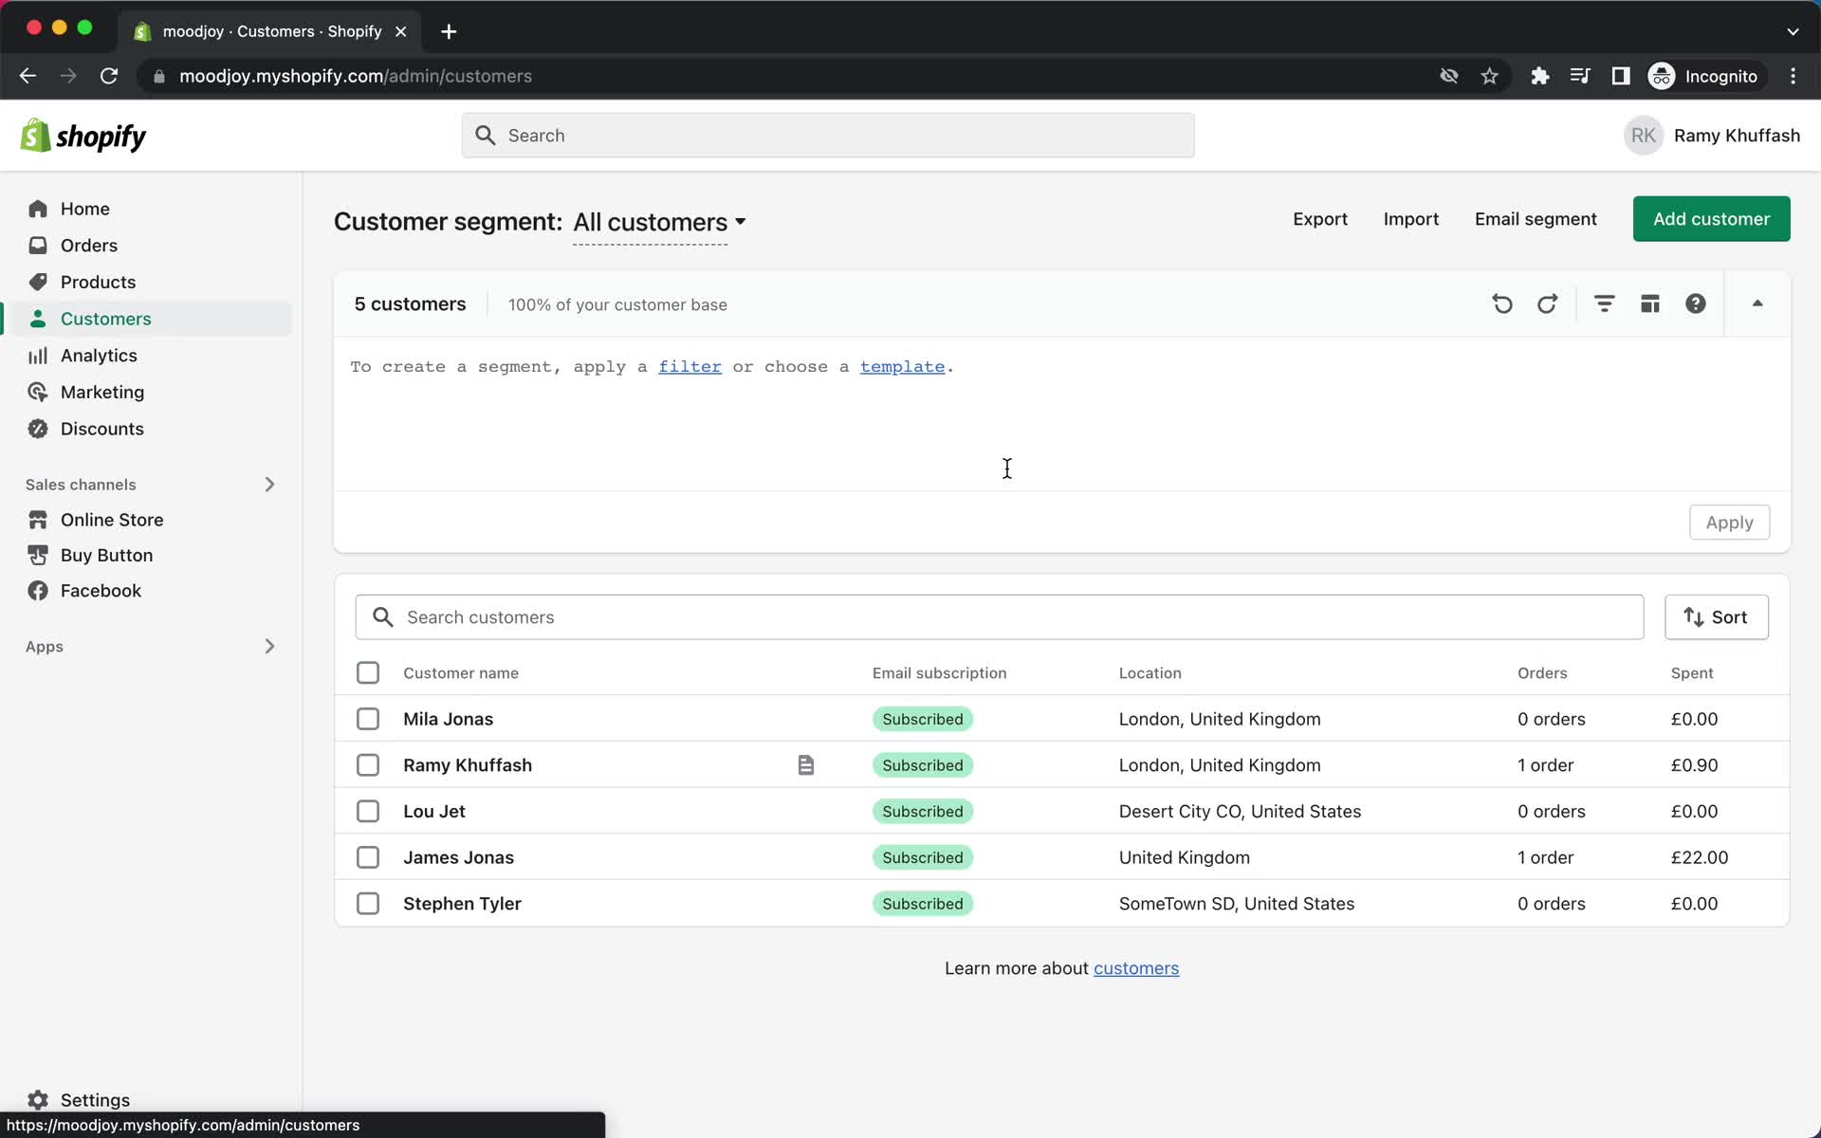Viewport: 1821px width, 1138px height.
Task: Toggle checkbox for James Jonas row
Action: pos(368,856)
